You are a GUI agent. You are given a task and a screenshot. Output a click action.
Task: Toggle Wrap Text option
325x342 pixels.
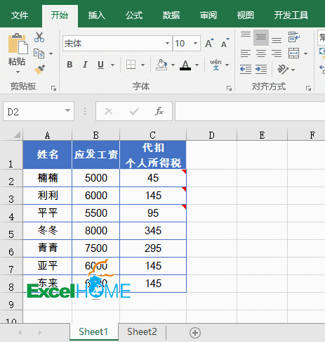(x=294, y=37)
